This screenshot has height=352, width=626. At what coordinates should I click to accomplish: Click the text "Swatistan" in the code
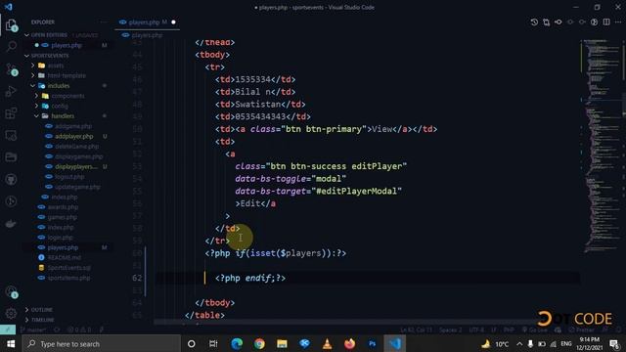click(258, 105)
